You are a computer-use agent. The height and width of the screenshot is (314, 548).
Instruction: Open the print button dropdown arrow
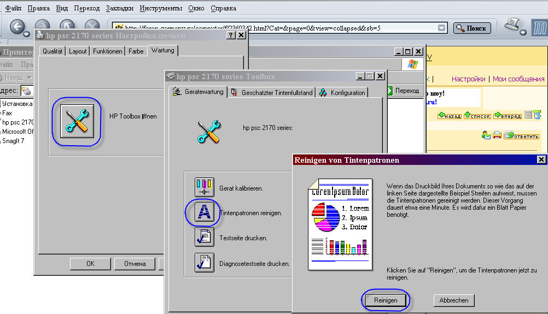click(x=523, y=32)
